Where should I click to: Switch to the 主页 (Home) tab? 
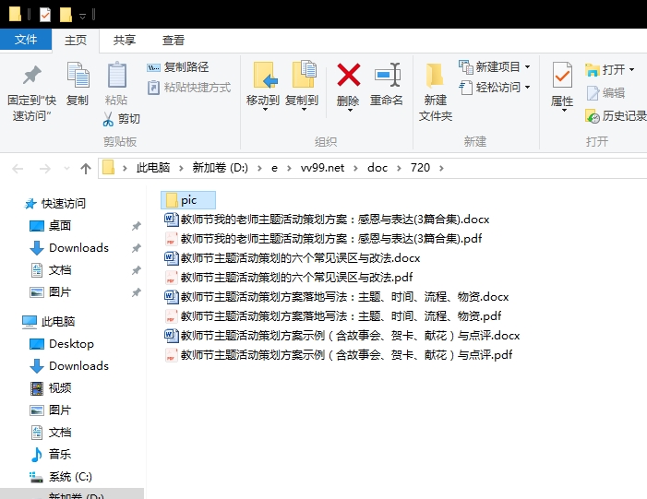point(76,41)
